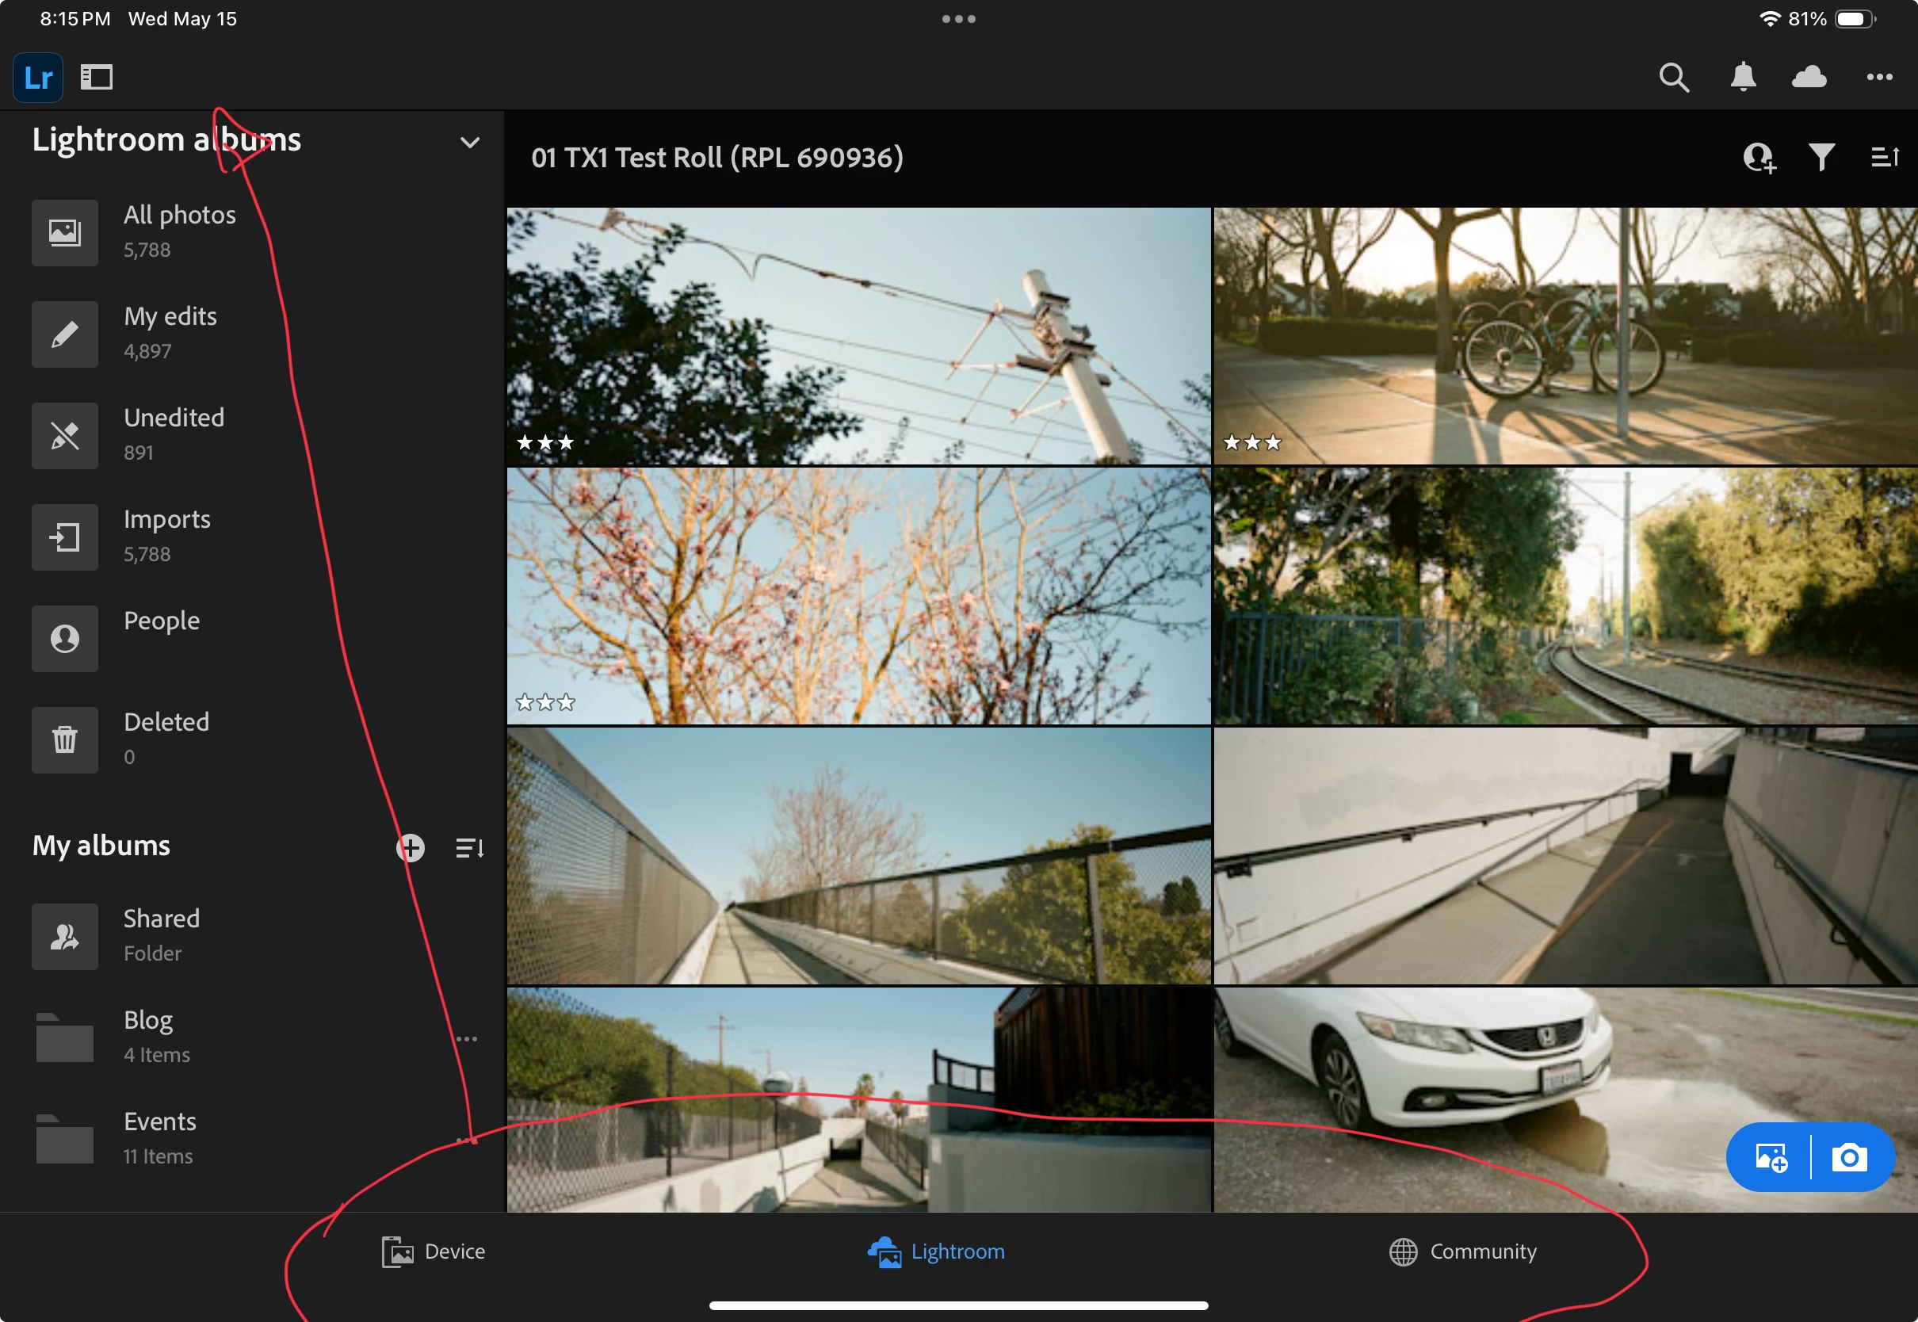The height and width of the screenshot is (1322, 1918).
Task: Click share and invite people icon
Action: click(x=1758, y=158)
